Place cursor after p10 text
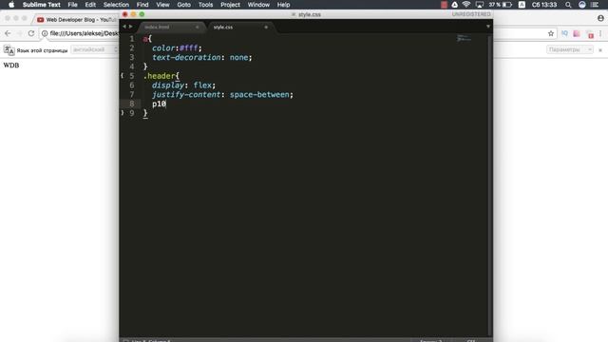This screenshot has height=342, width=608. coord(166,104)
